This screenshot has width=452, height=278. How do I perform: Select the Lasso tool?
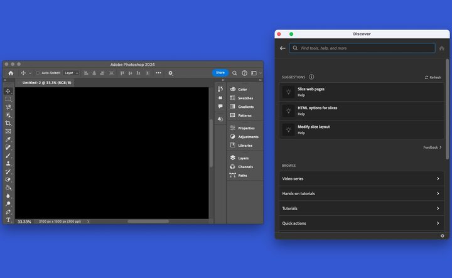click(8, 107)
